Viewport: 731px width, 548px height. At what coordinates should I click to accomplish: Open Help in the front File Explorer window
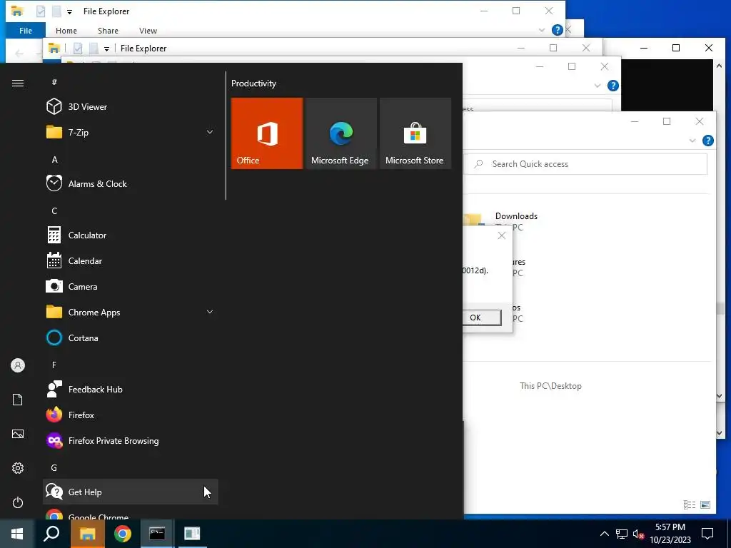click(x=707, y=141)
